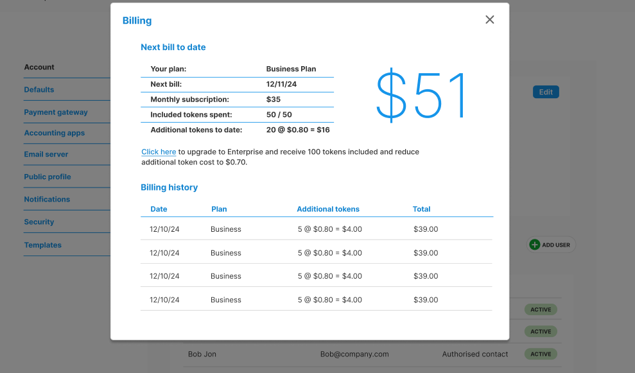Click Bob@company.com email in background

pos(354,354)
